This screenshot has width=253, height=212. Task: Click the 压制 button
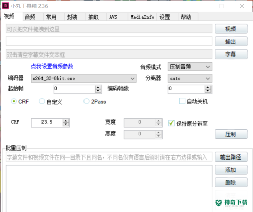231,134
